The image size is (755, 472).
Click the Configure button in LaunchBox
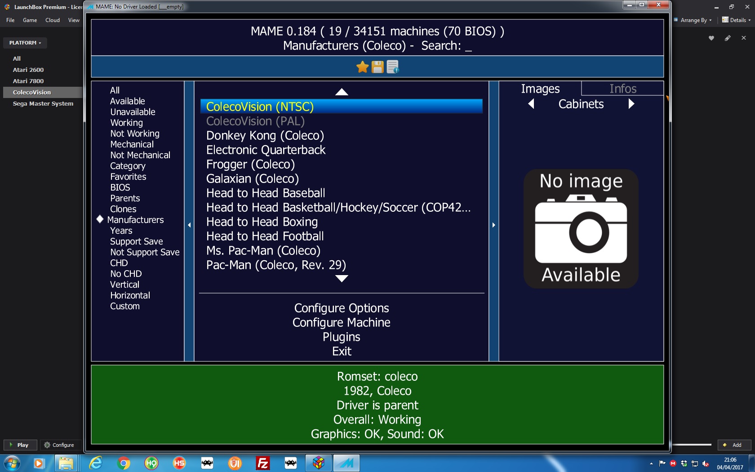(59, 445)
